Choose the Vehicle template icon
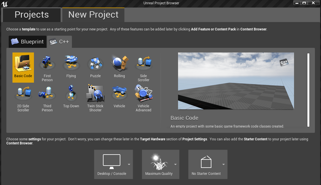Image resolution: width=321 pixels, height=185 pixels. coord(119,93)
